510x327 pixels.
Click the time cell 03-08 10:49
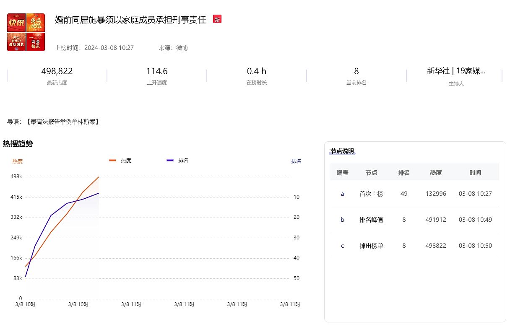[x=475, y=220]
